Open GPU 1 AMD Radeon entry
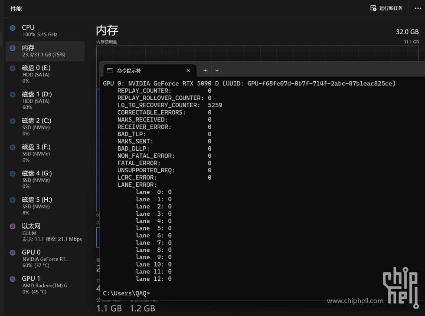Screen dimensions: 425x316 45,285
